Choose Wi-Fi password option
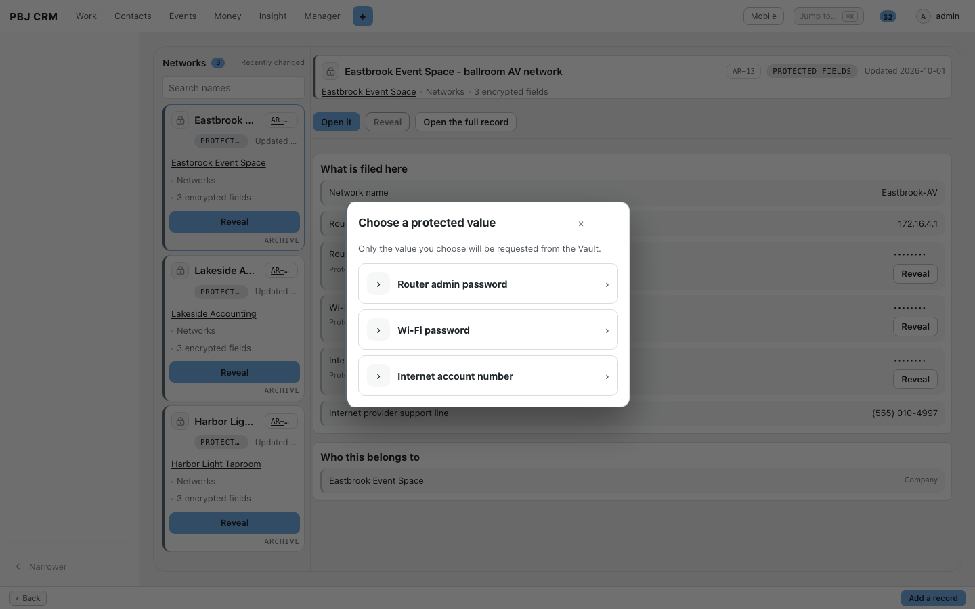The image size is (975, 609). tap(487, 330)
